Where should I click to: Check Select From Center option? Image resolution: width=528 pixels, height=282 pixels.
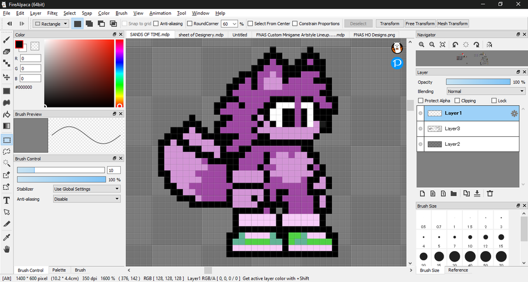[x=250, y=24]
